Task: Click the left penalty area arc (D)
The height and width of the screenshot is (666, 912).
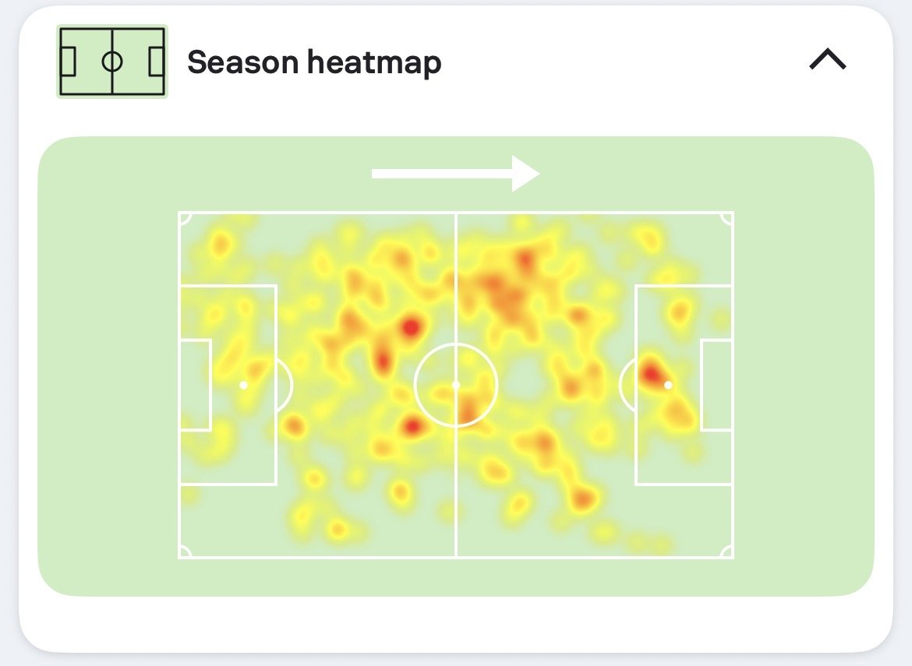Action: coord(285,385)
